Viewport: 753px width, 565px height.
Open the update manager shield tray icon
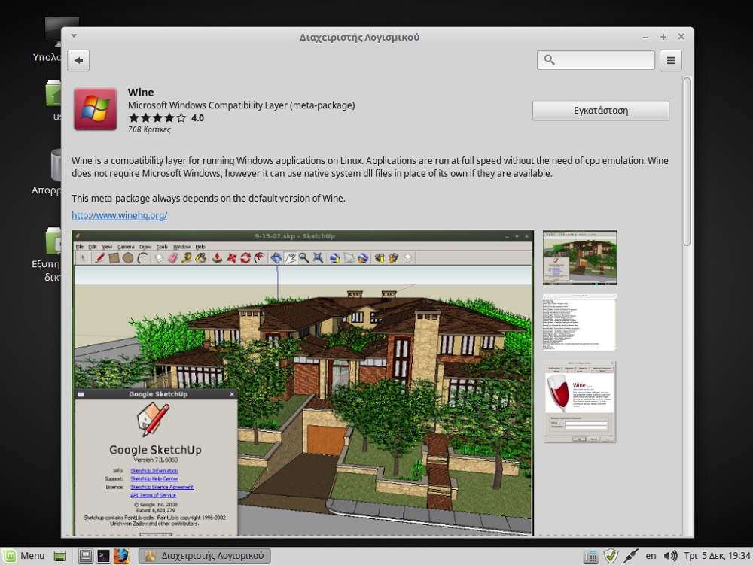611,556
